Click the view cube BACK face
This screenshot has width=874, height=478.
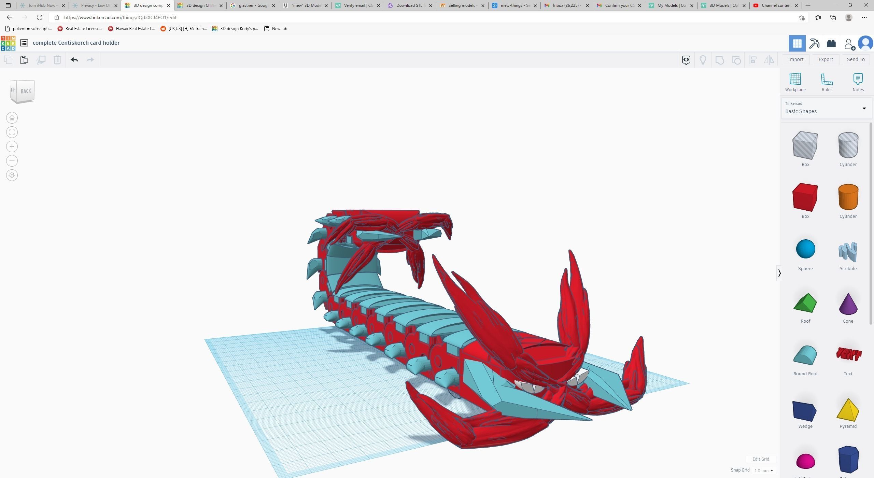(26, 91)
